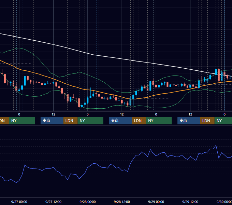Click the LDN session block of 9/29
This screenshot has width=232, height=205.
coord(207,121)
